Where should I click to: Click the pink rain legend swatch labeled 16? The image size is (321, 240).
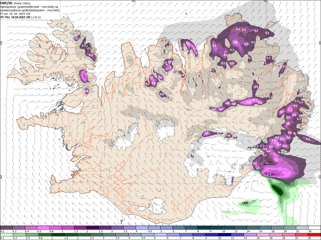pos(263,235)
